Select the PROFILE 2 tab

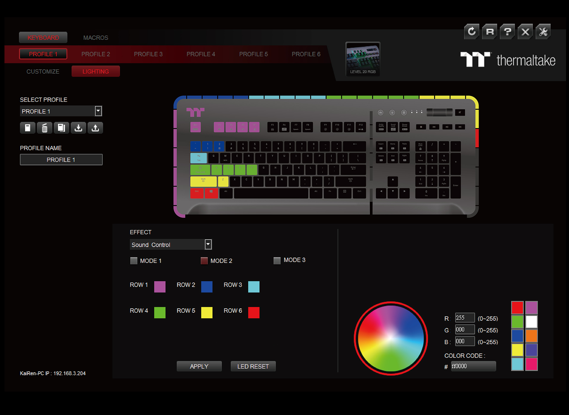pyautogui.click(x=96, y=54)
